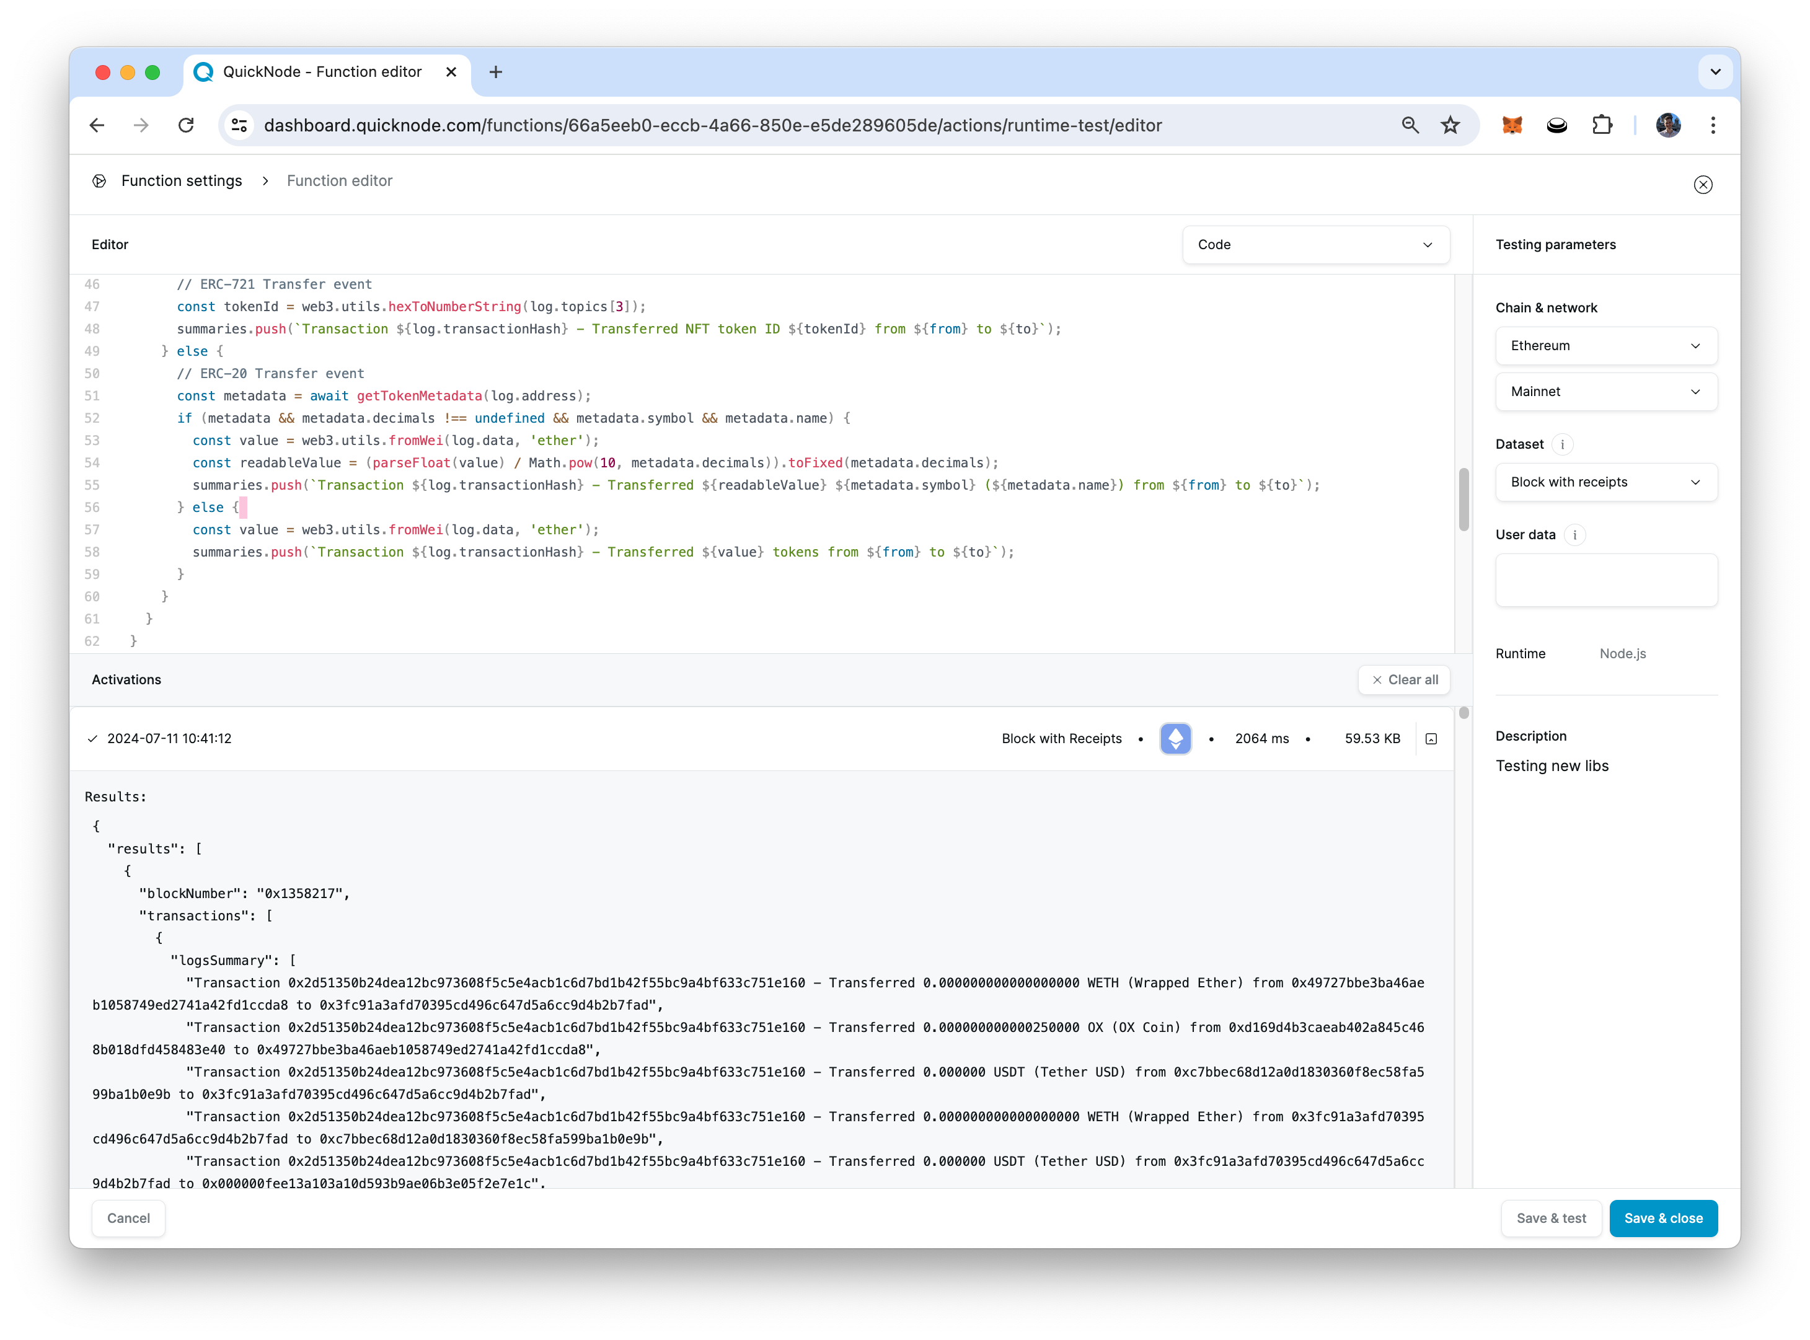Click the code editor scrollbar thumb

pyautogui.click(x=1463, y=499)
